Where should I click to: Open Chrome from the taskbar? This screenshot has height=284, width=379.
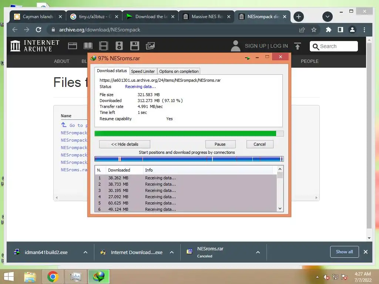[x=53, y=277]
